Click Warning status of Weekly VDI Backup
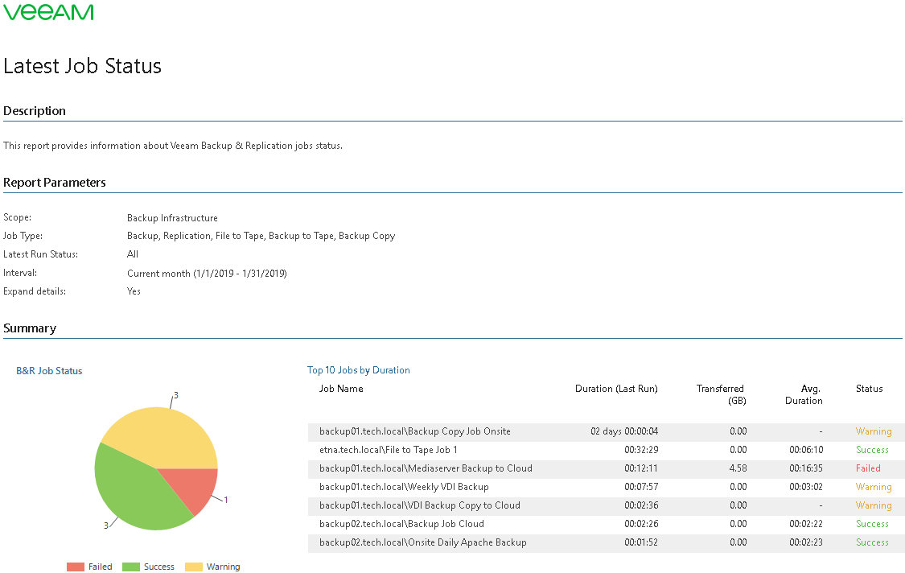Screen dimensions: 905x573 (874, 487)
